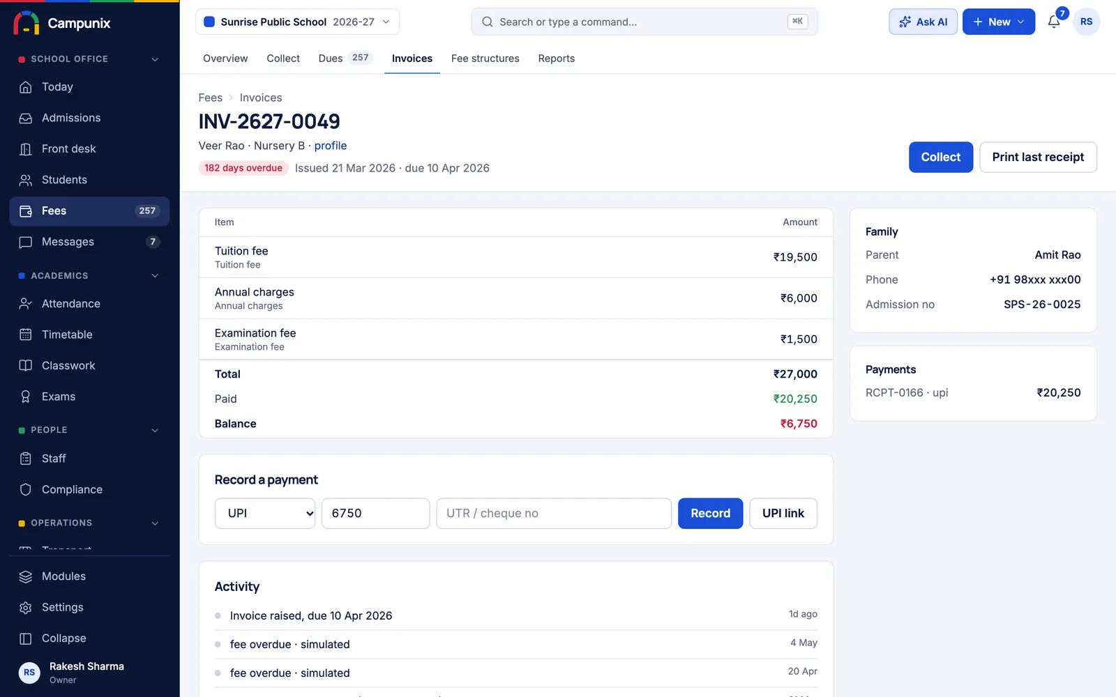Open Today from the sidebar

[x=89, y=87]
